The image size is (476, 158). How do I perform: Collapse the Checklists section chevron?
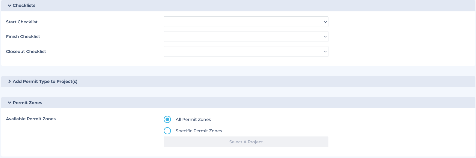[x=10, y=5]
